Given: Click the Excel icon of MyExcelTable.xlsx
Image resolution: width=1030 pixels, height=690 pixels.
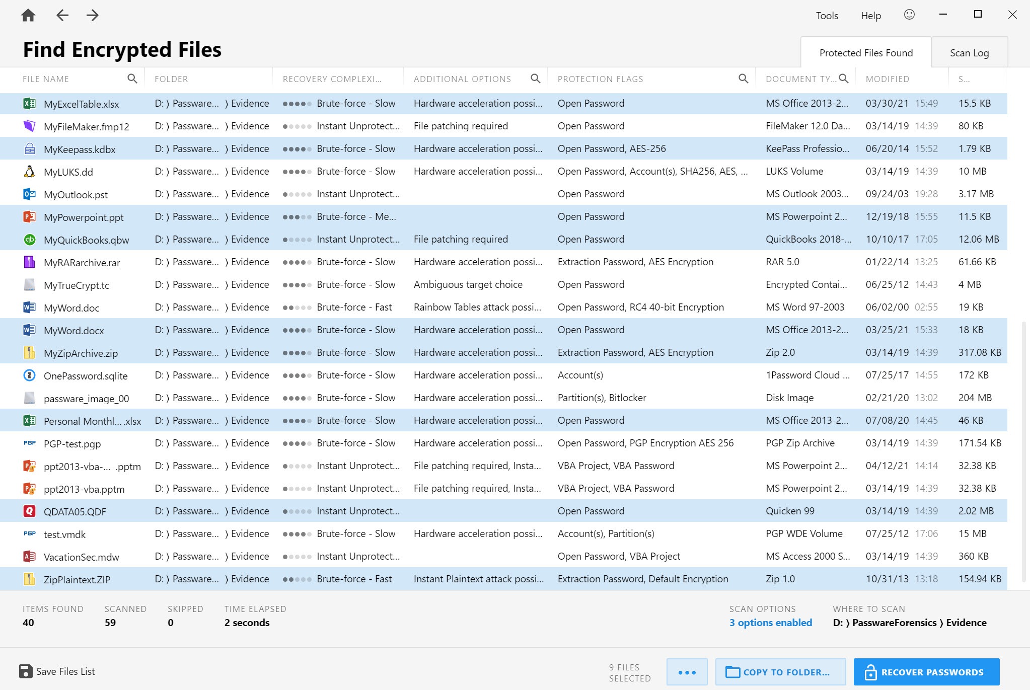Looking at the screenshot, I should pos(30,104).
